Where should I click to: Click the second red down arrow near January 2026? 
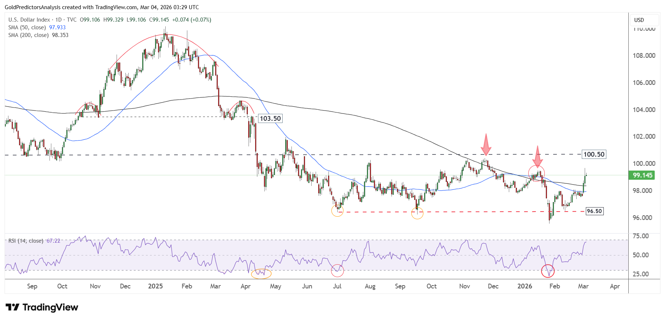pyautogui.click(x=537, y=157)
